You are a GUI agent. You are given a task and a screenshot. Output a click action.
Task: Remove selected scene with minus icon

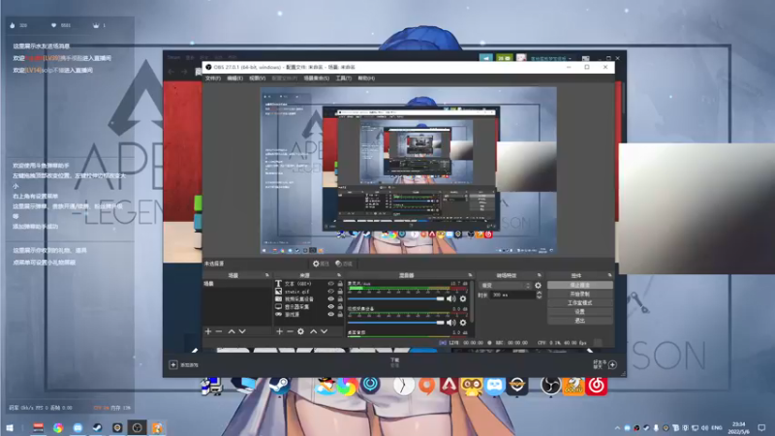pyautogui.click(x=219, y=331)
